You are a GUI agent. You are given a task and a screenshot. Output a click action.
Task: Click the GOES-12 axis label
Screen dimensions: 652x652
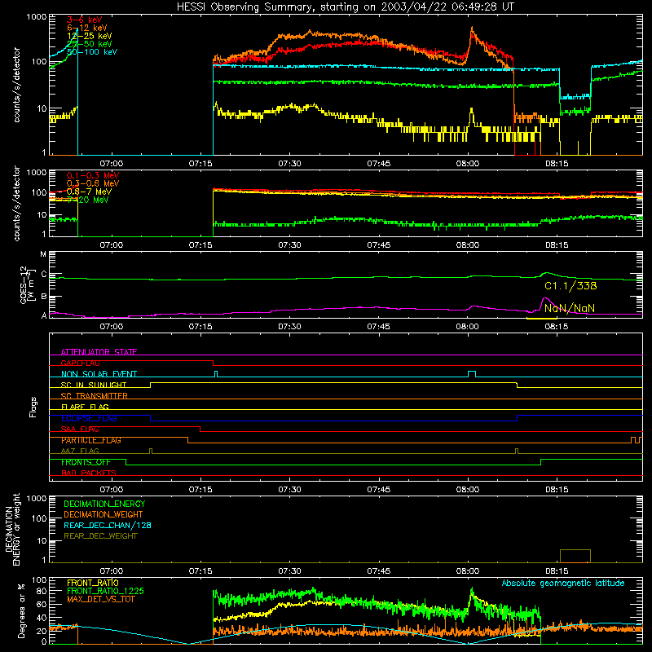[27, 284]
